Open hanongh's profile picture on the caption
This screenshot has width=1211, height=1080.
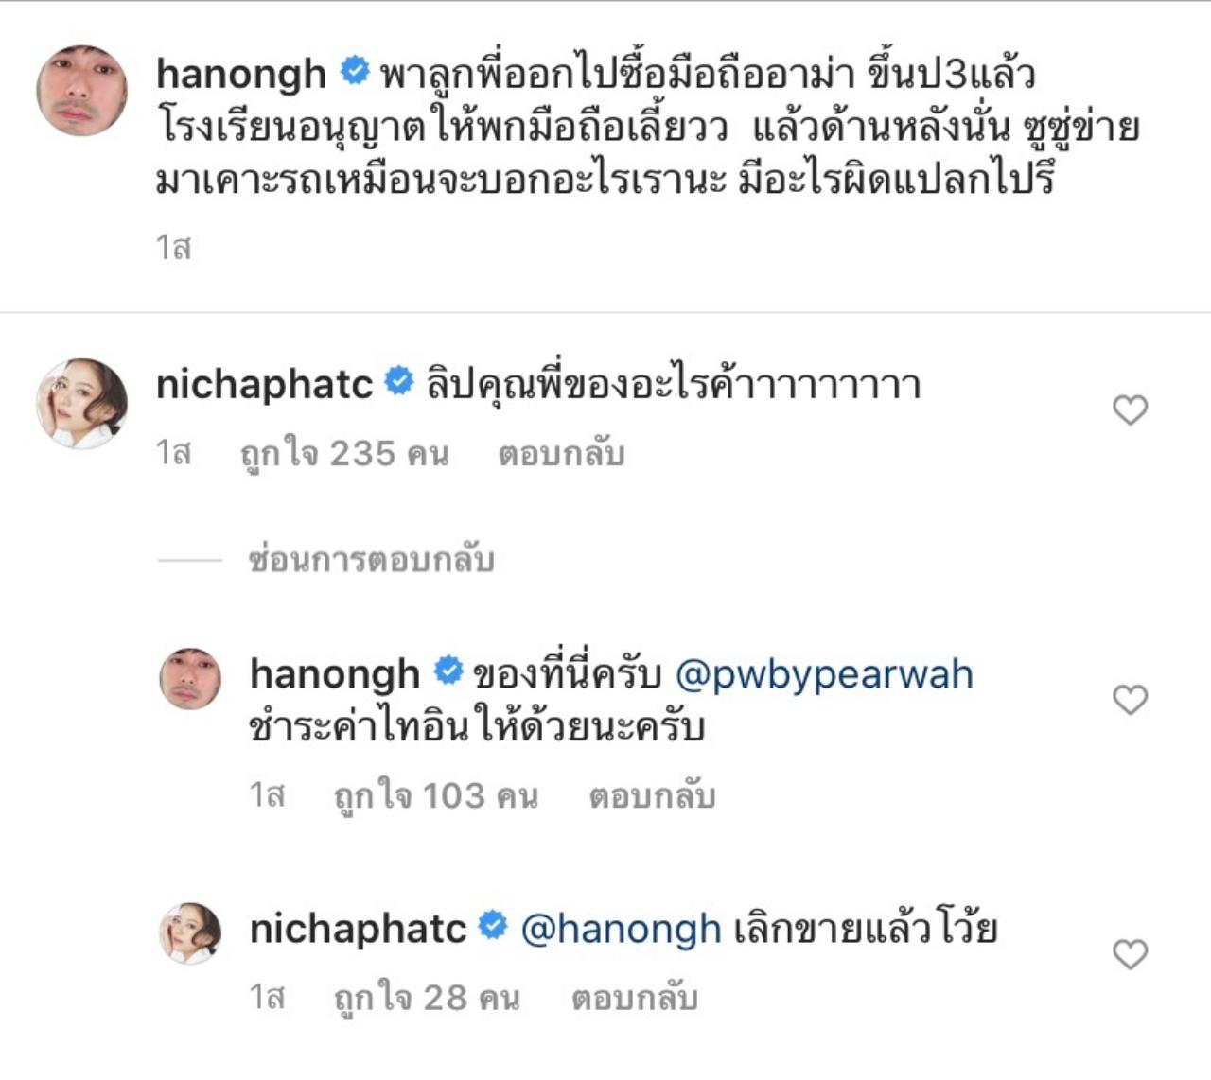click(x=81, y=90)
